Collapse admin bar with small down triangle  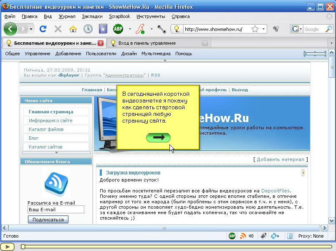click(165, 61)
